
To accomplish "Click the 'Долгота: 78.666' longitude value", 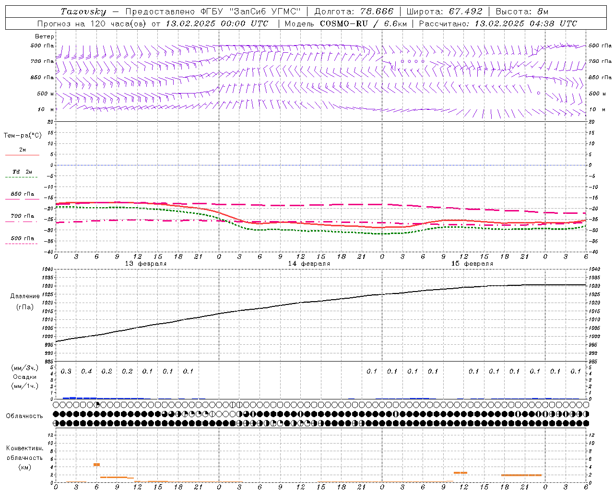I will [x=354, y=12].
